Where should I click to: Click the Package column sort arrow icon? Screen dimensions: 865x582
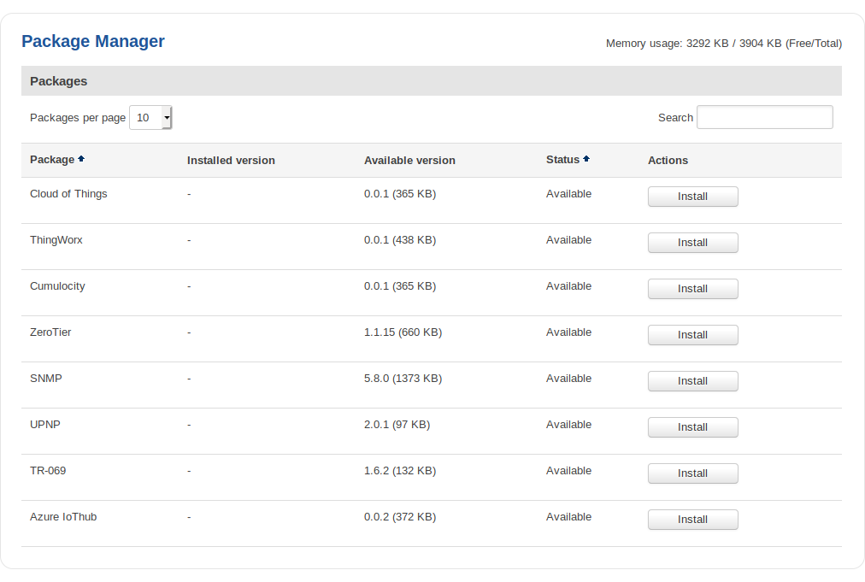point(81,159)
